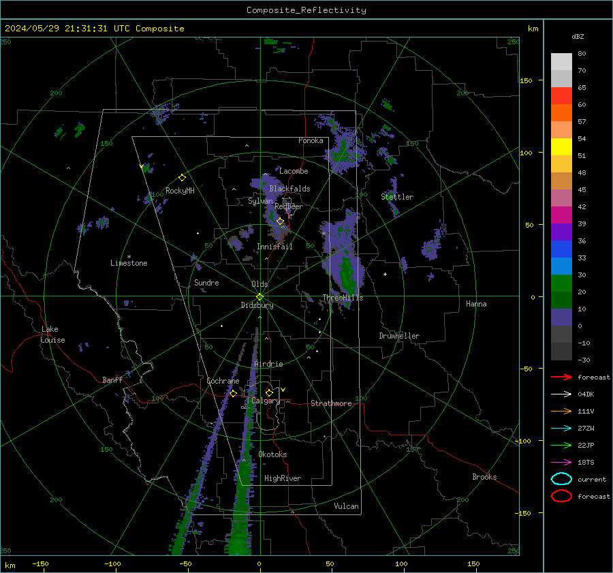Click the cyan 27ZW arrow legend icon

pos(561,429)
